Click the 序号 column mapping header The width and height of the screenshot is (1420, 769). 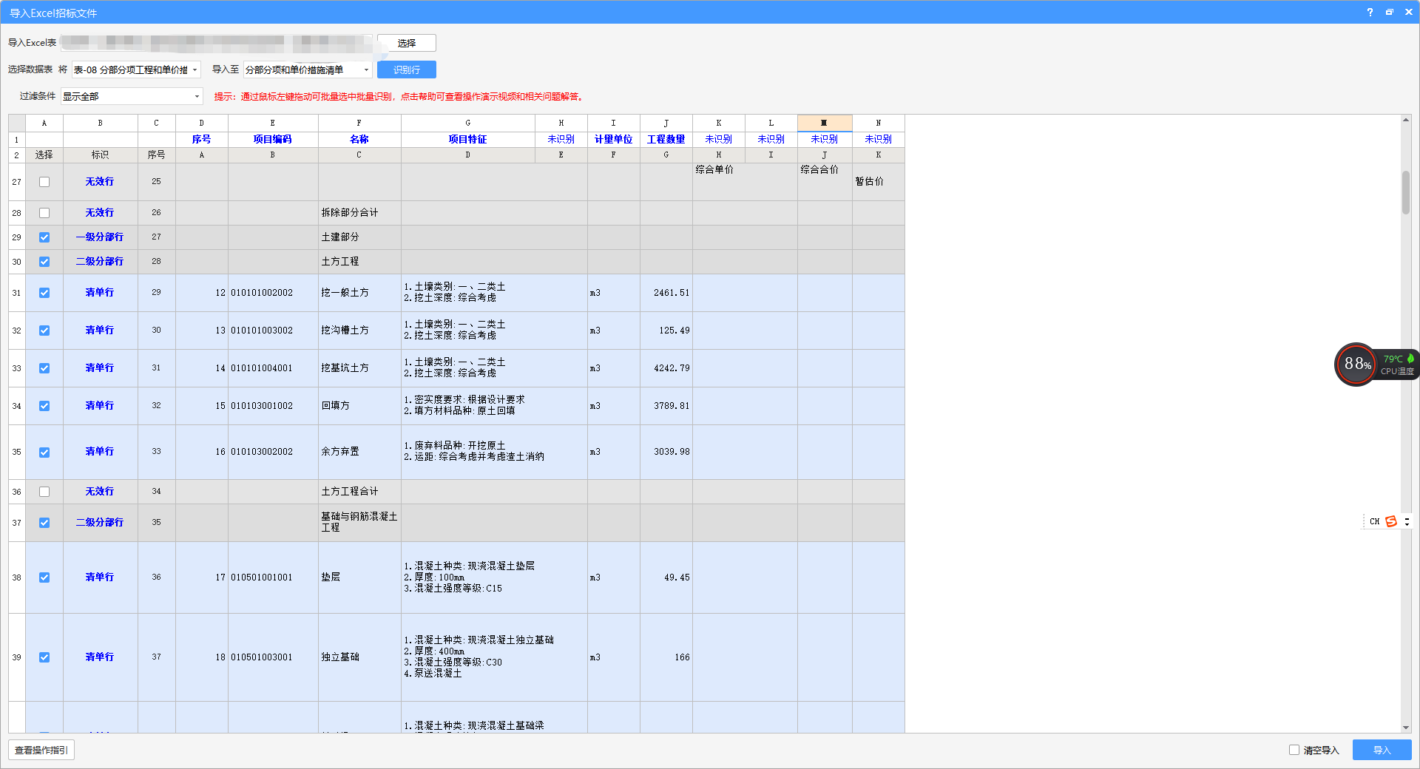[202, 139]
